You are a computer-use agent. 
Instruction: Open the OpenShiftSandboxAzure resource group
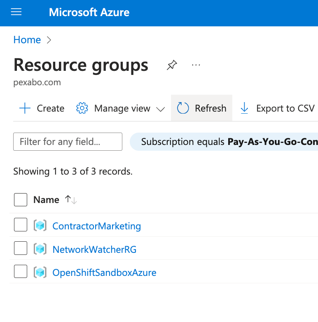[104, 273]
